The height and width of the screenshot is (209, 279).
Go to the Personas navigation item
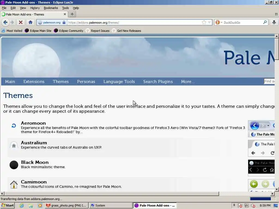click(x=86, y=82)
